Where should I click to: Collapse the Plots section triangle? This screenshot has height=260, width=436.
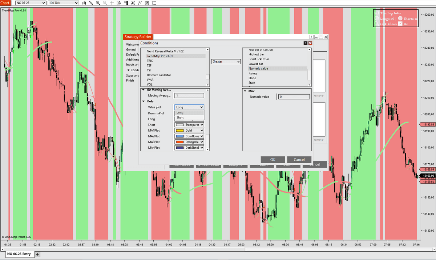tap(143, 101)
